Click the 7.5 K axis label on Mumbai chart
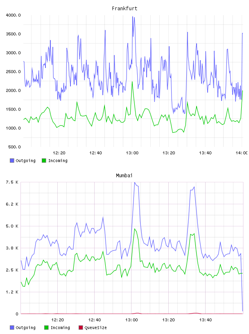249x334 pixels. click(12, 182)
